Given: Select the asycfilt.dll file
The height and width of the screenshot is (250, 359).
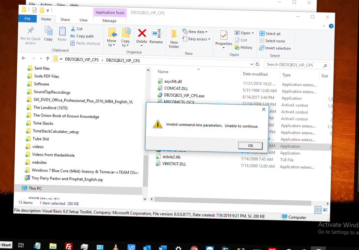Looking at the screenshot, I should point(170,81).
